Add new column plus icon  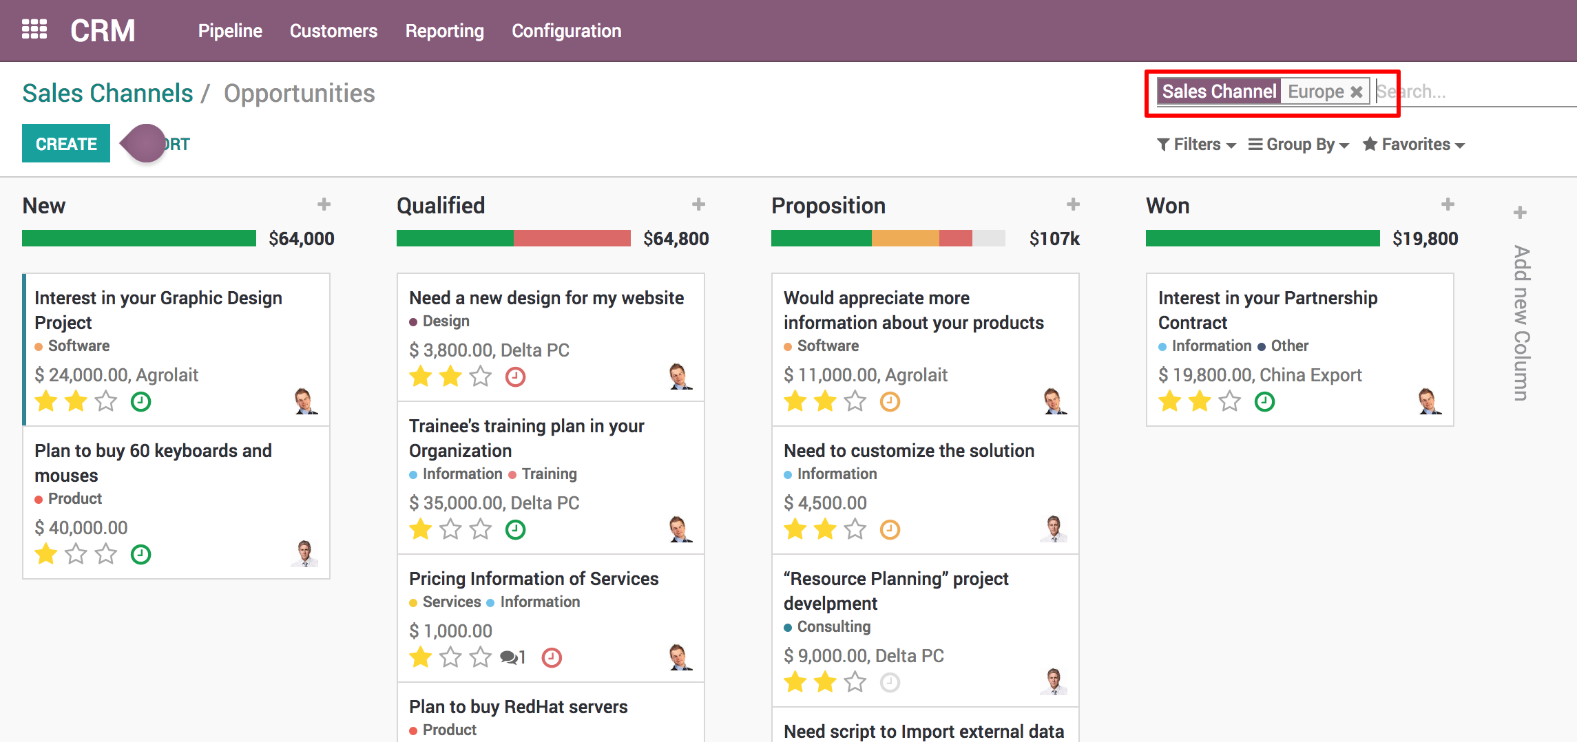pyautogui.click(x=1520, y=213)
